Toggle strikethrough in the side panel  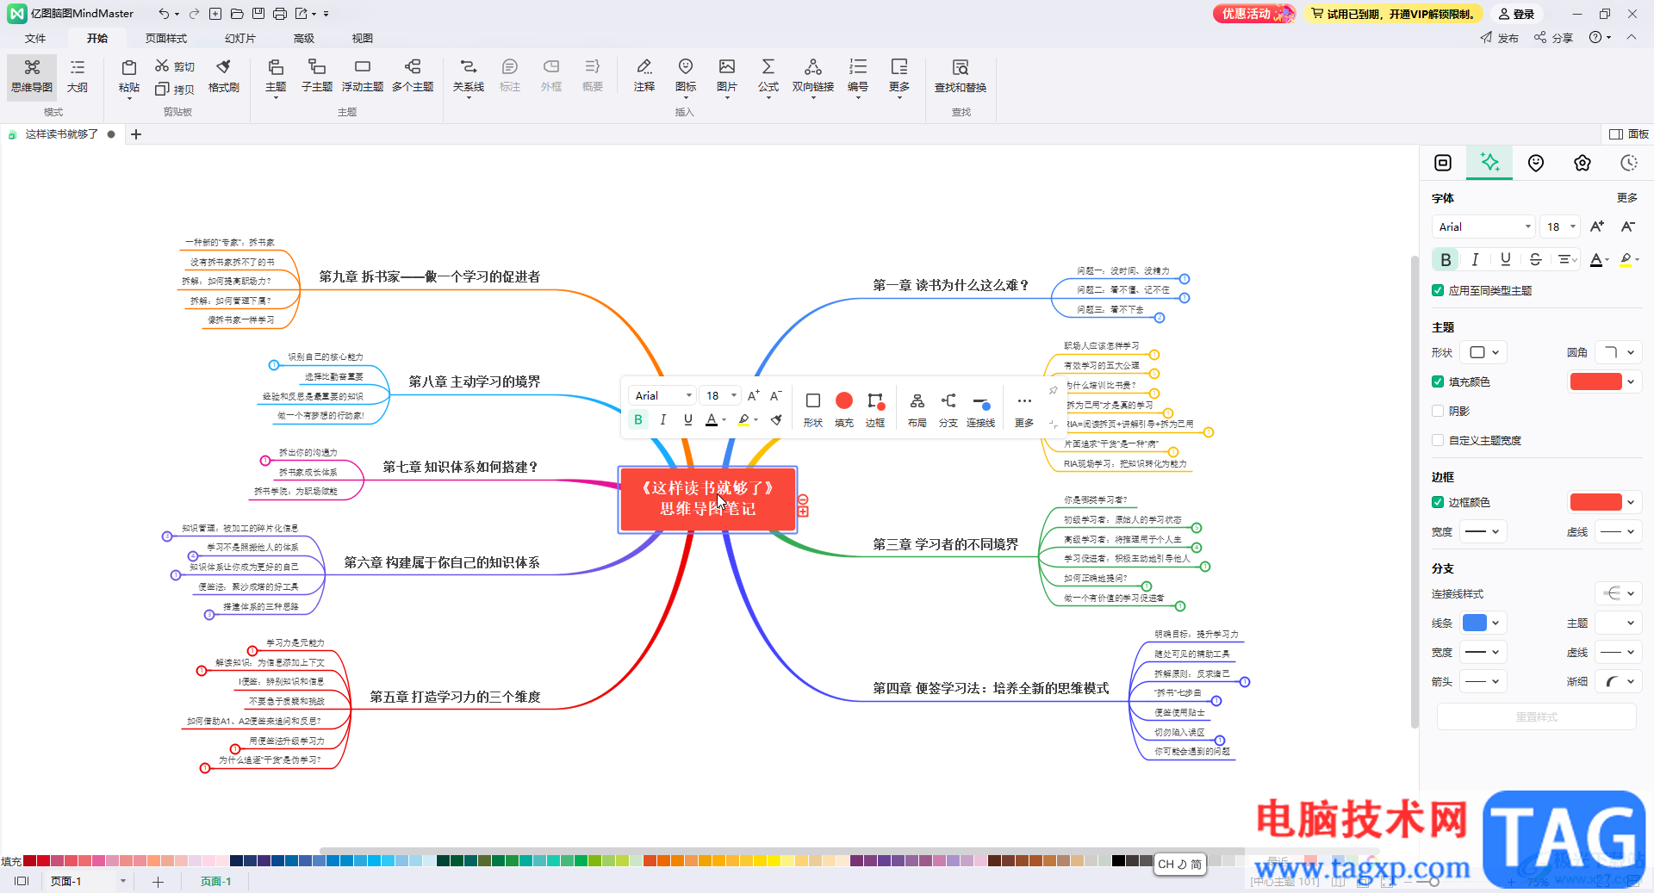pos(1535,259)
